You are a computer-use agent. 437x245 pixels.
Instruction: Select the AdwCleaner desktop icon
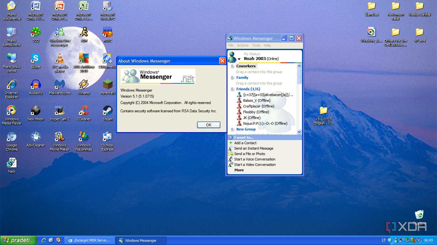pos(36,139)
